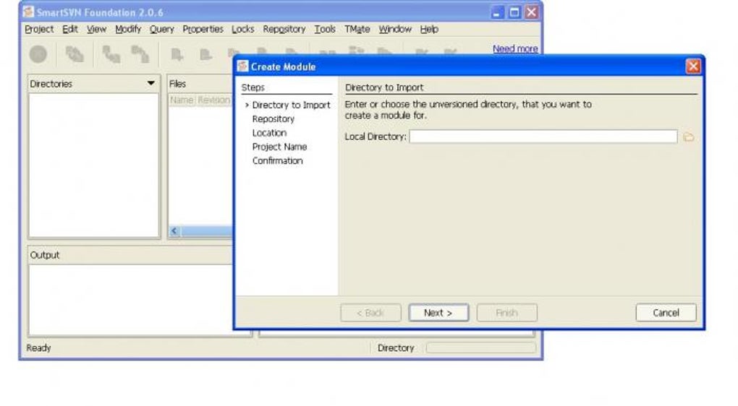The image size is (738, 406).
Task: Open the Edit menu
Action: pyautogui.click(x=70, y=29)
